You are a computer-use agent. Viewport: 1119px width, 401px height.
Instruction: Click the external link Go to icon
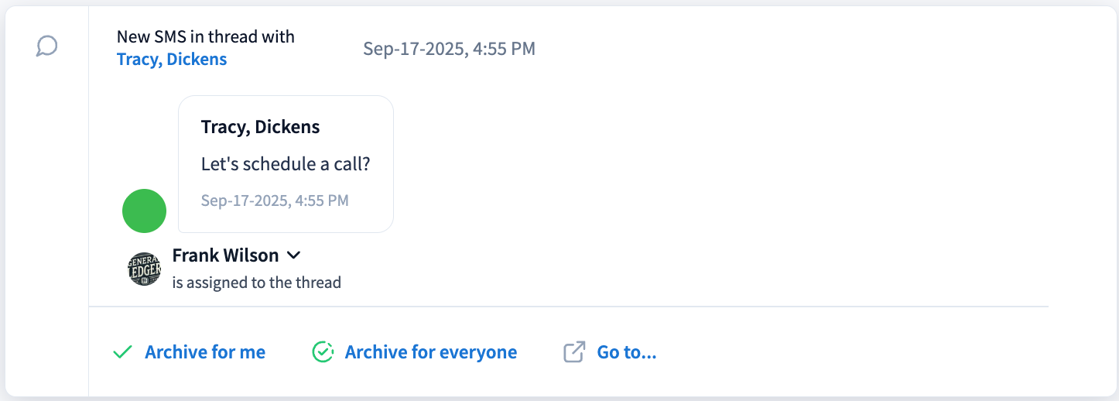pyautogui.click(x=573, y=352)
